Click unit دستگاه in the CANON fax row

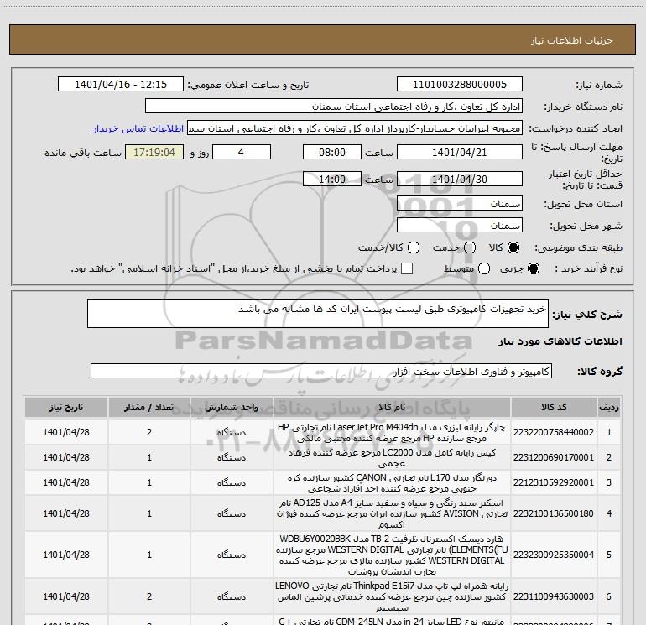click(x=232, y=482)
